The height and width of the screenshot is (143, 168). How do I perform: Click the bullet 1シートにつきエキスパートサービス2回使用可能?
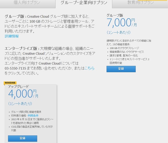pos(129,61)
